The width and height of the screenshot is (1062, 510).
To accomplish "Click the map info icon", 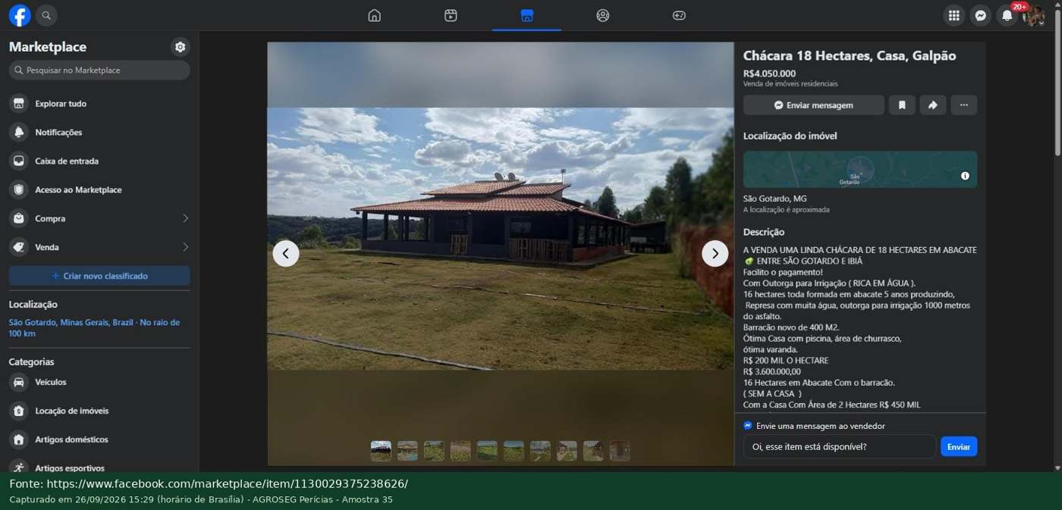I will point(965,176).
